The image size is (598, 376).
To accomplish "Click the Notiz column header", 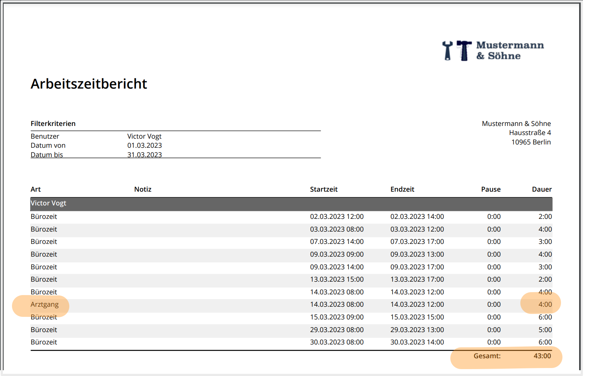I will [143, 189].
